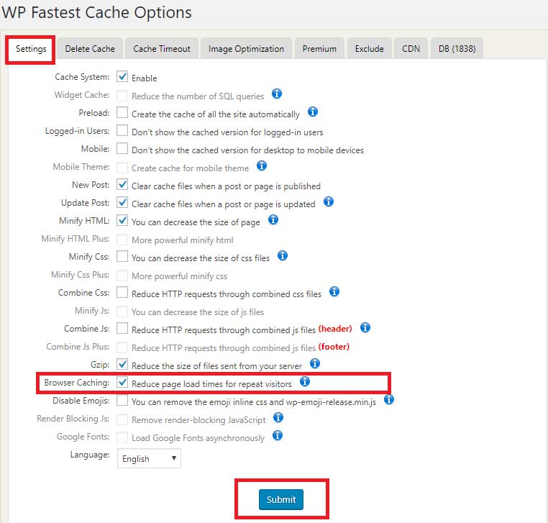548x523 pixels.
Task: Click info icon beside Preload option
Action: tap(312, 112)
